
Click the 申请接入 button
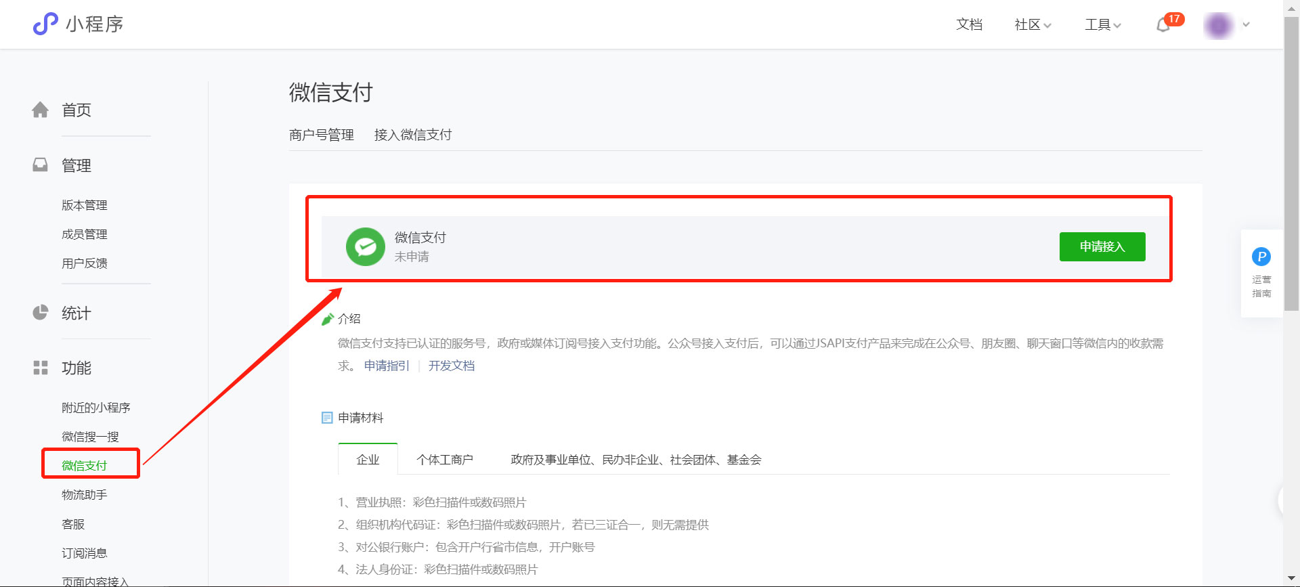click(1102, 246)
